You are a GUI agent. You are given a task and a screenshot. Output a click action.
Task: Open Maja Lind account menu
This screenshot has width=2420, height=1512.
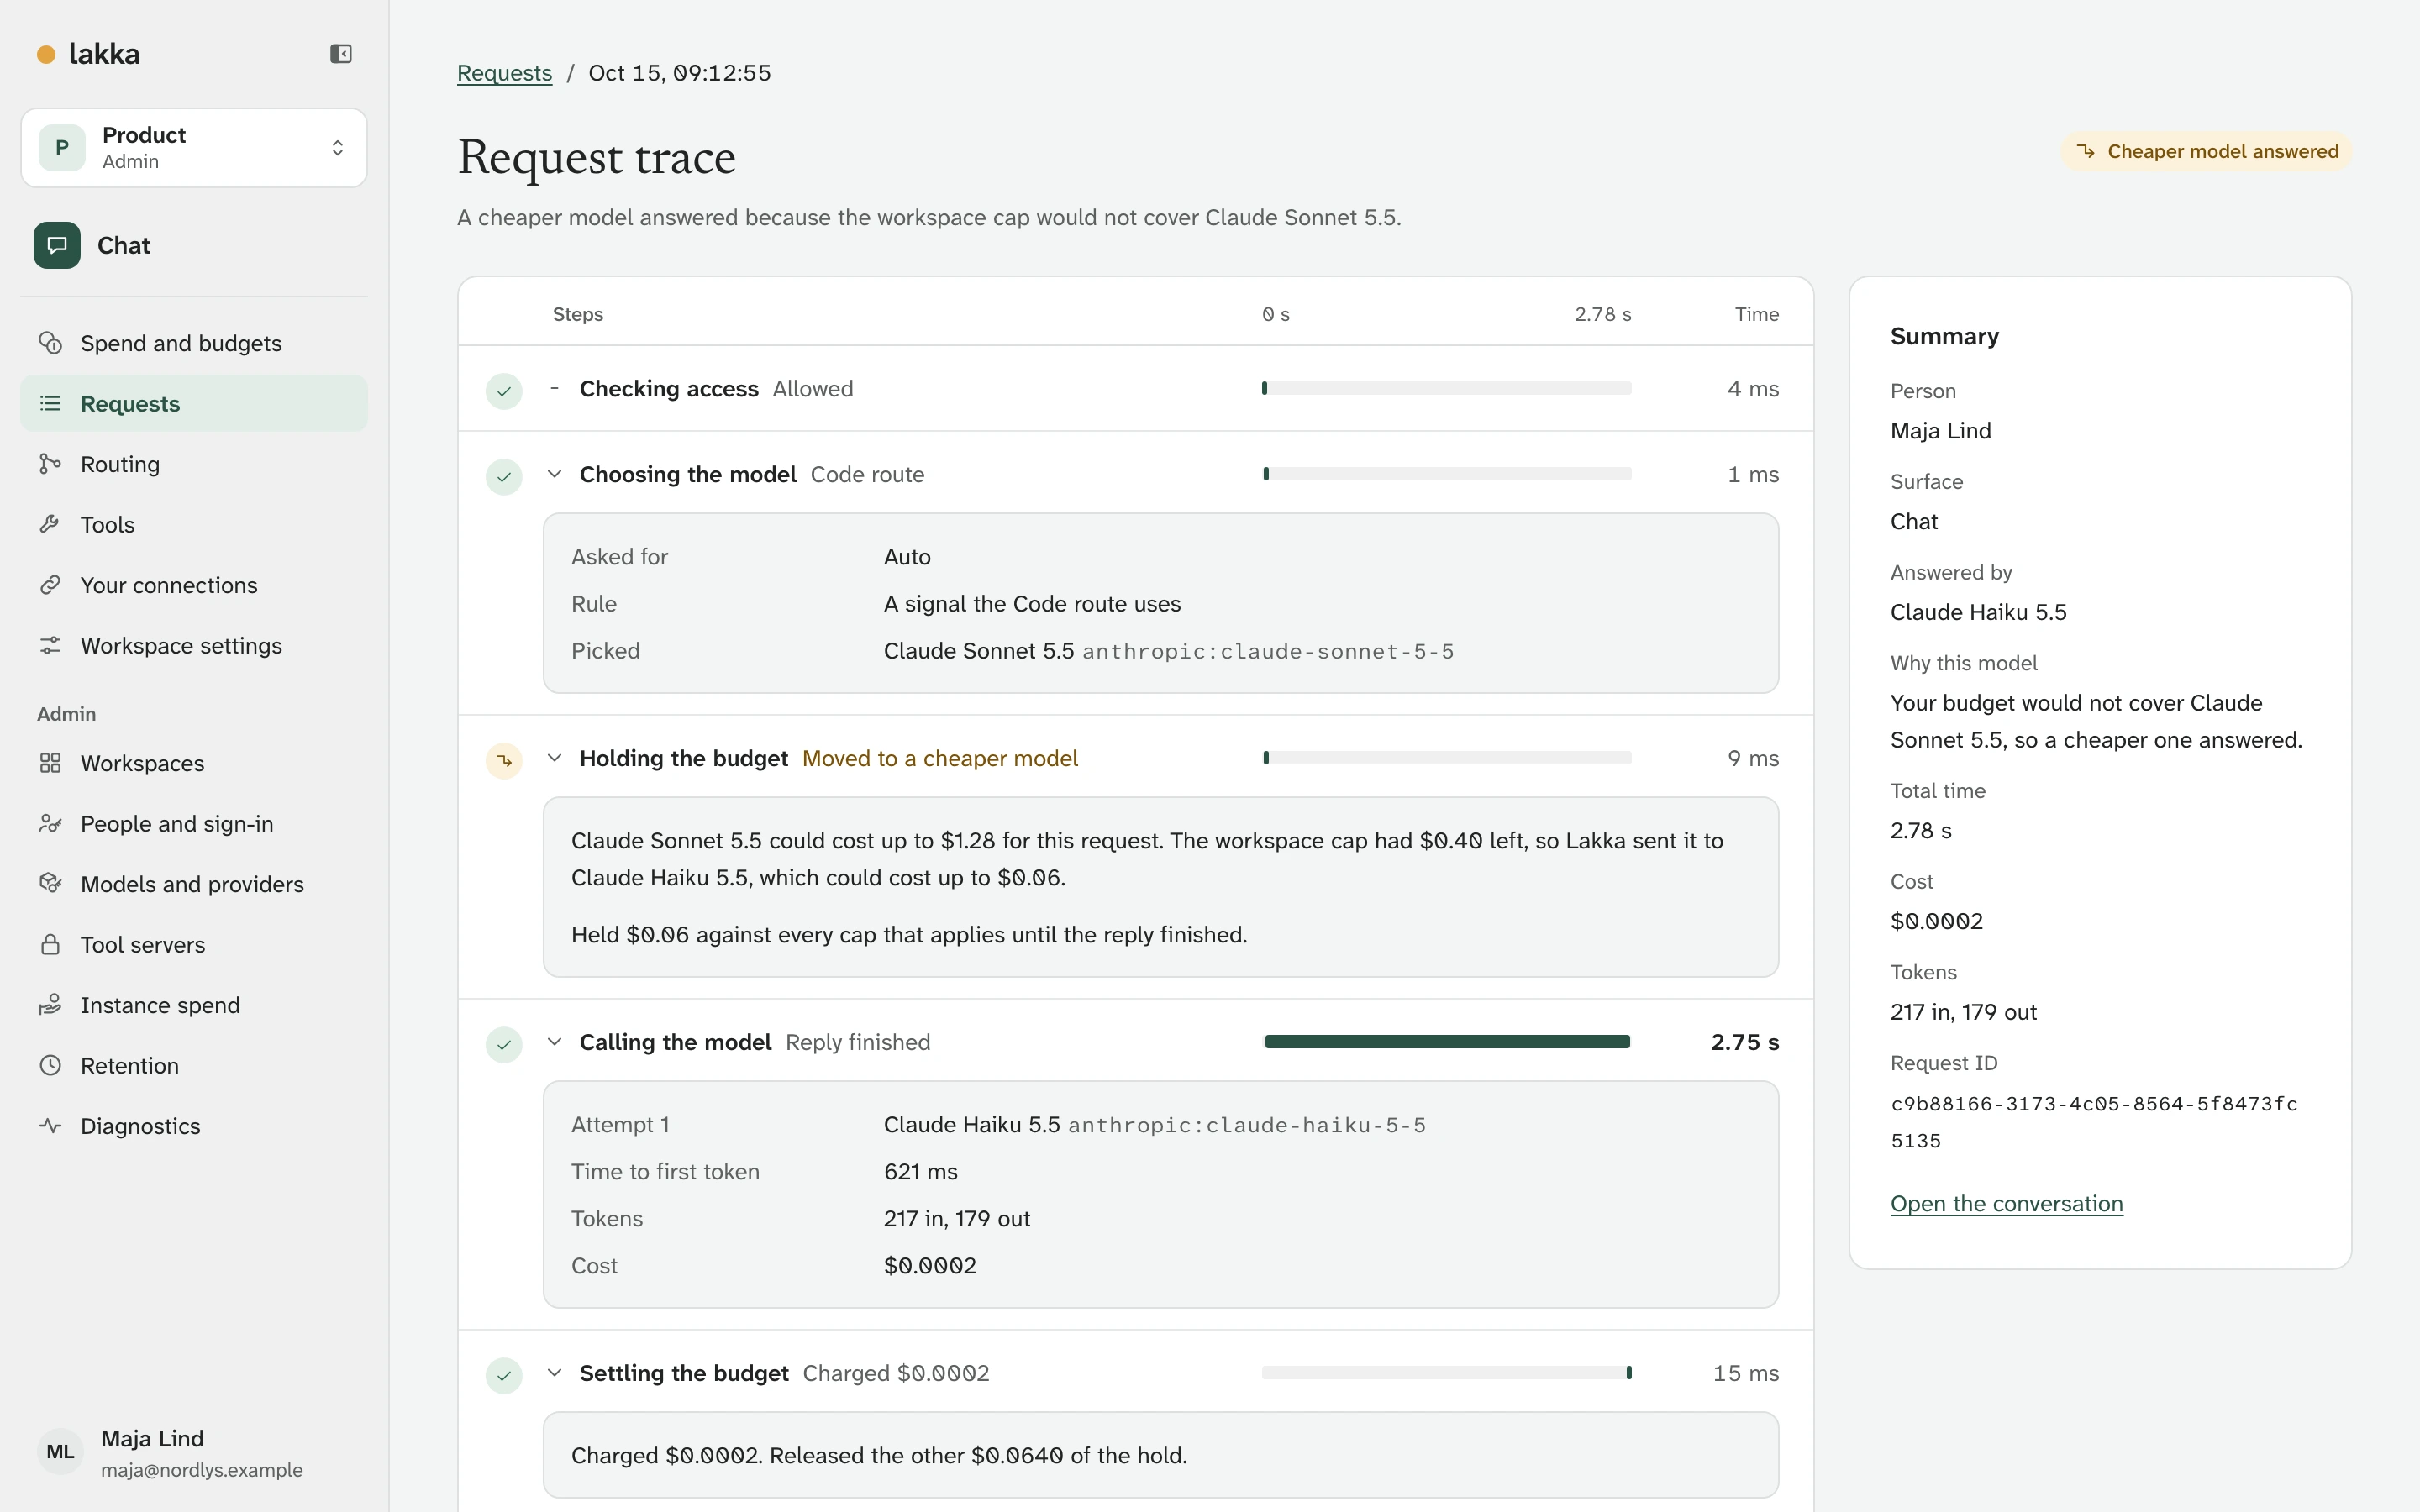[x=194, y=1452]
